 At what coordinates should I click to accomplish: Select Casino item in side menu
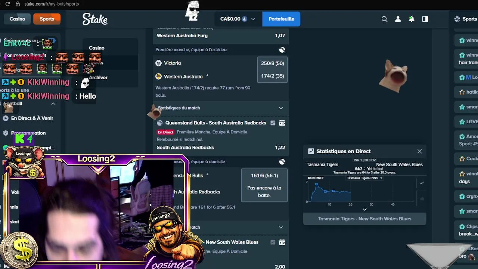tap(97, 48)
